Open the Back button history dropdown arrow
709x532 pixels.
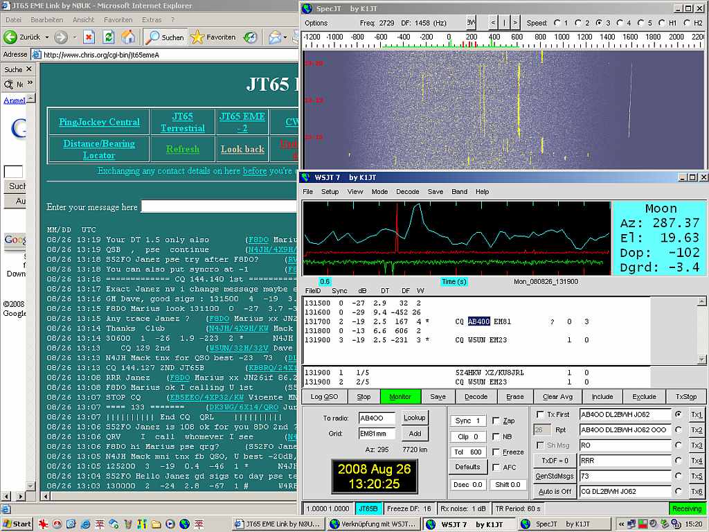pyautogui.click(x=46, y=37)
